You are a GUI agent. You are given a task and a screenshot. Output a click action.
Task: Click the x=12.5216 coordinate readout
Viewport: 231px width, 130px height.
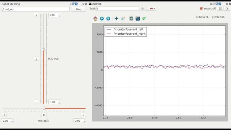[x=202, y=17]
